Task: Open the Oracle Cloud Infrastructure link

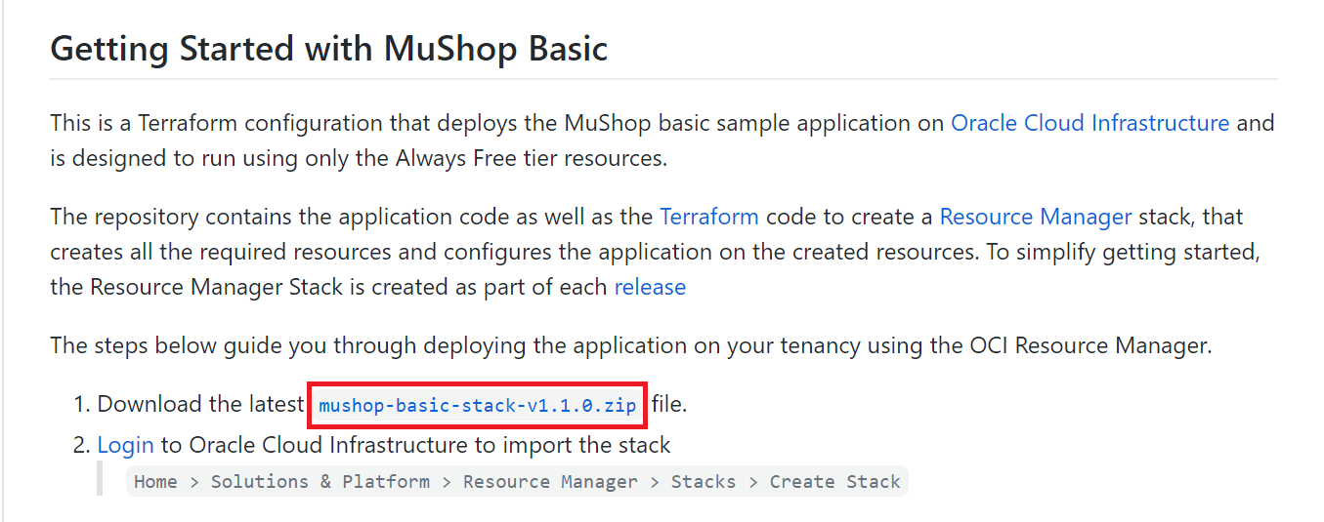Action: pos(1089,123)
